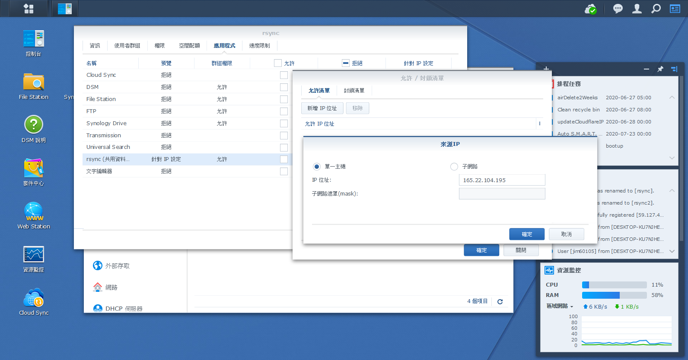Toggle the 允許 header checkbox
The image size is (688, 360).
click(x=278, y=63)
